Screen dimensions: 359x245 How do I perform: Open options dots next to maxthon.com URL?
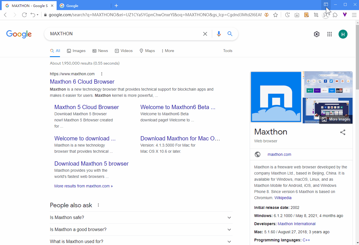pyautogui.click(x=102, y=74)
